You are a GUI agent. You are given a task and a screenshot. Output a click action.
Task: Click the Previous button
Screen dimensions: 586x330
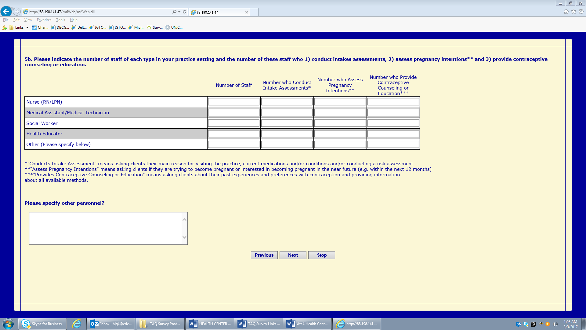264,255
